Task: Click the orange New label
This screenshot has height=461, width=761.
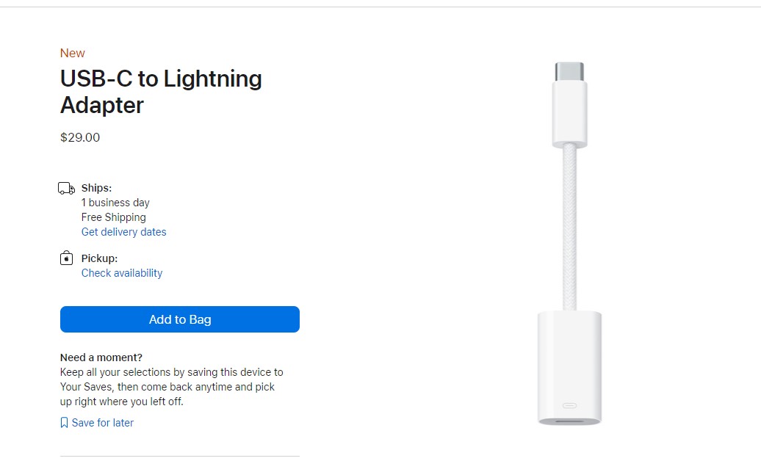Action: (x=72, y=53)
